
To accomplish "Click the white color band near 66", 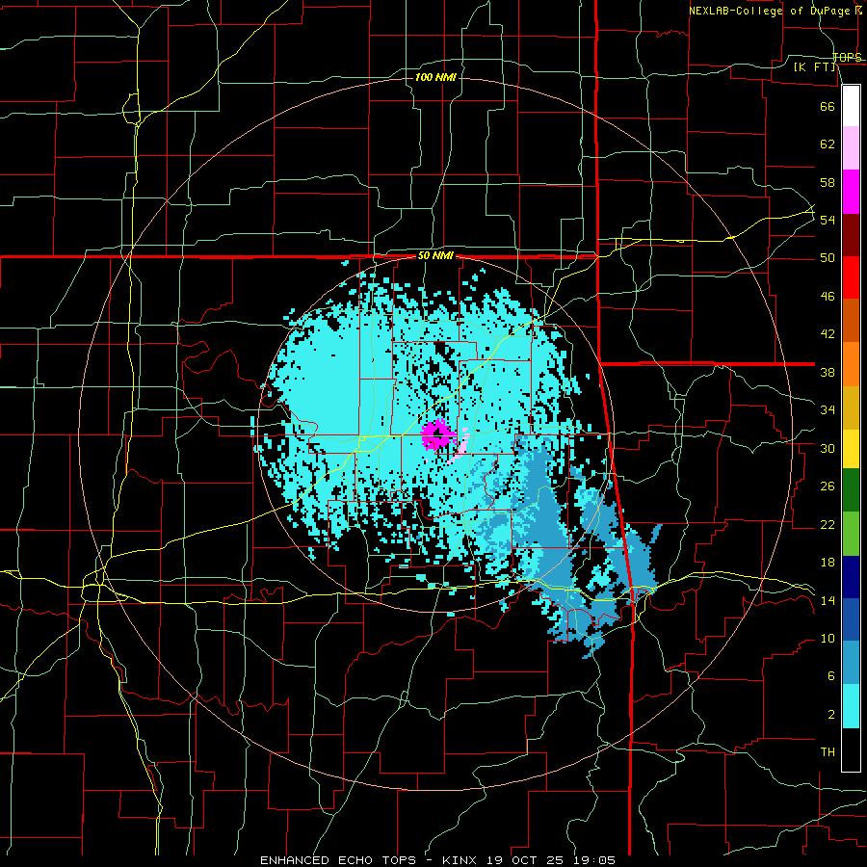I will point(851,106).
